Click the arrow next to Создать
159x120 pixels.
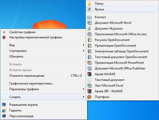pyautogui.click(x=83, y=97)
